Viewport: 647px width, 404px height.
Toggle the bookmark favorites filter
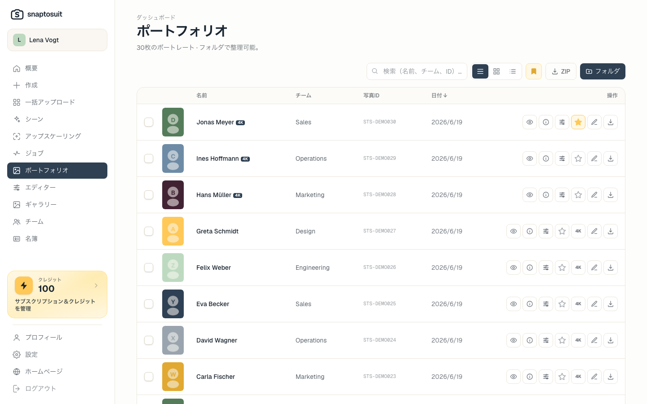coord(534,71)
